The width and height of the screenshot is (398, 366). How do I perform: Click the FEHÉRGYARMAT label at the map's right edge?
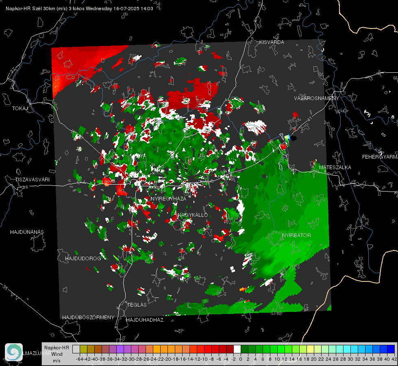coord(380,157)
